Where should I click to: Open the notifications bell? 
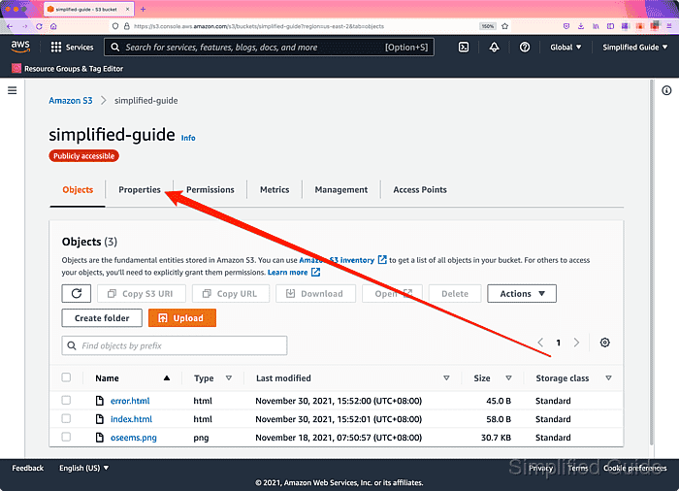click(x=494, y=48)
